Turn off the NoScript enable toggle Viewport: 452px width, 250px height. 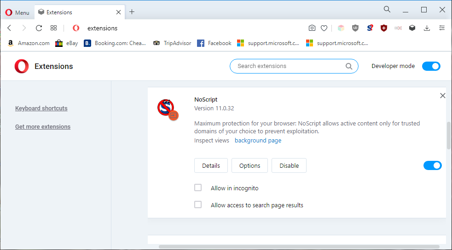(x=432, y=165)
